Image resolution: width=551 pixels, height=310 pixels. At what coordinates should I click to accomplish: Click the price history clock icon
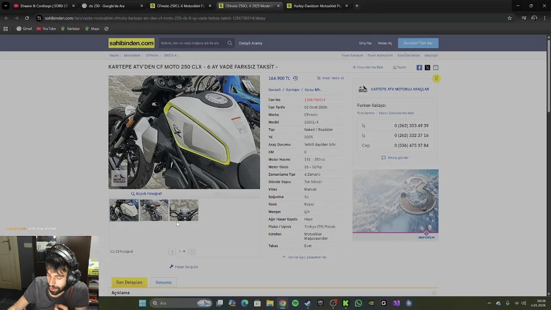pyautogui.click(x=295, y=78)
